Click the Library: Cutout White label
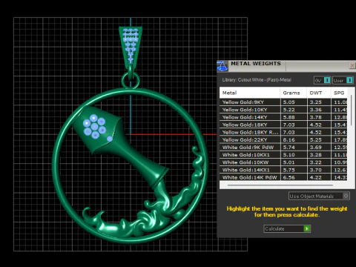This screenshot has width=356, height=267. 257,80
